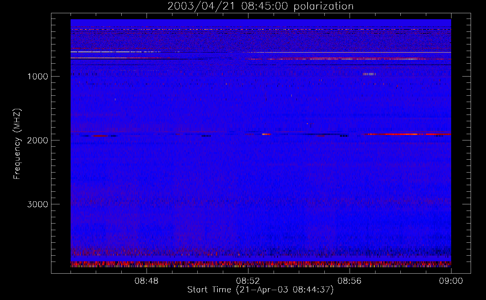Click the 1000 frequency tick label
The image size is (486, 300).
(x=38, y=76)
